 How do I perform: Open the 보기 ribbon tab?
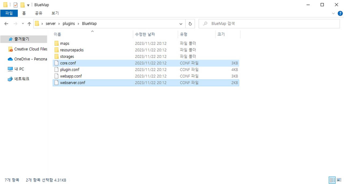[55, 13]
